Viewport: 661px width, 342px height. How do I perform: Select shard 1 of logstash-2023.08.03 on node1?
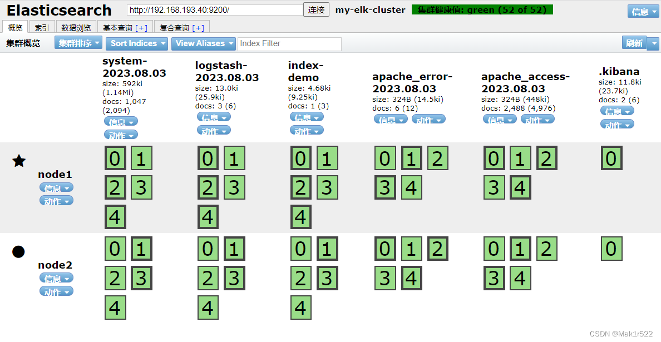(x=234, y=158)
